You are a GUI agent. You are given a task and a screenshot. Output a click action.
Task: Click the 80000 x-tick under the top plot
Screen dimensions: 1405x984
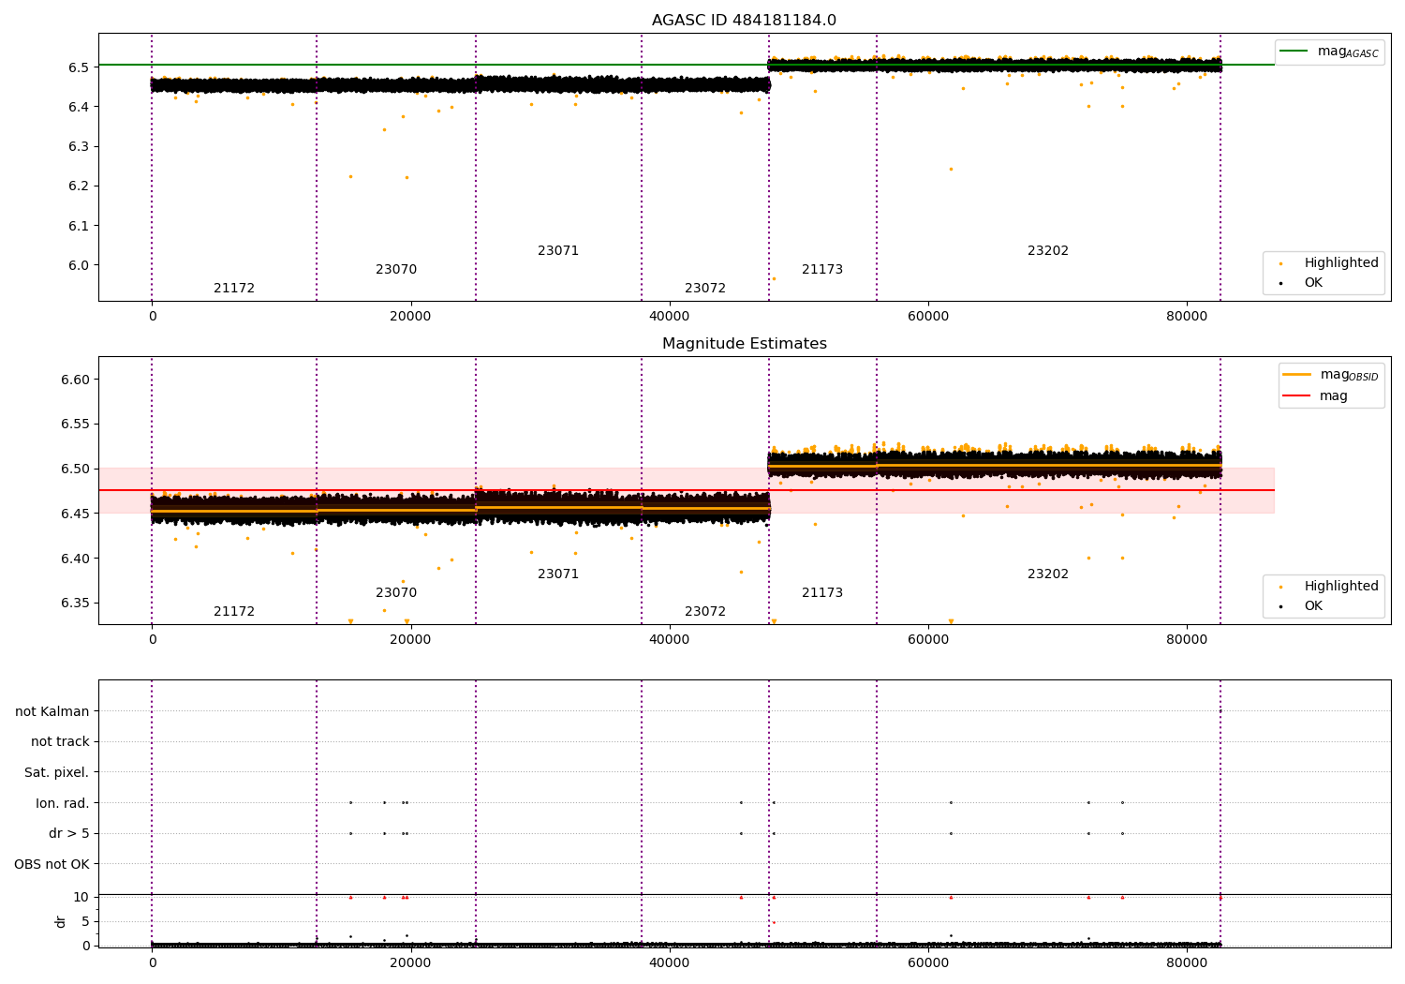point(1187,317)
